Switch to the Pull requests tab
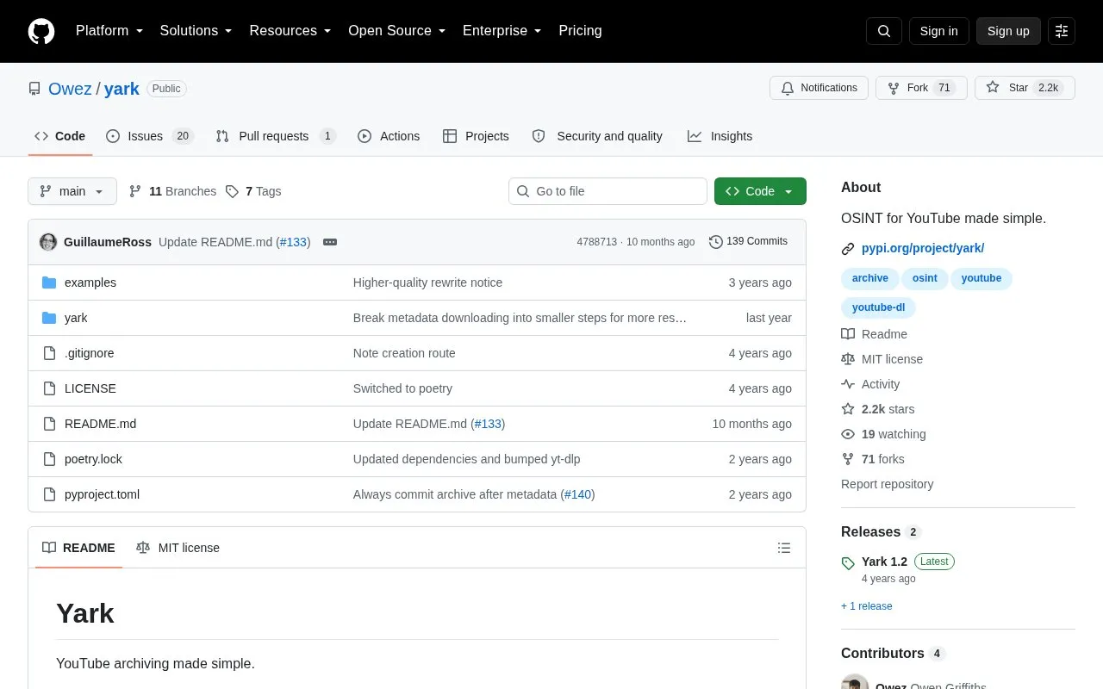 tap(276, 136)
